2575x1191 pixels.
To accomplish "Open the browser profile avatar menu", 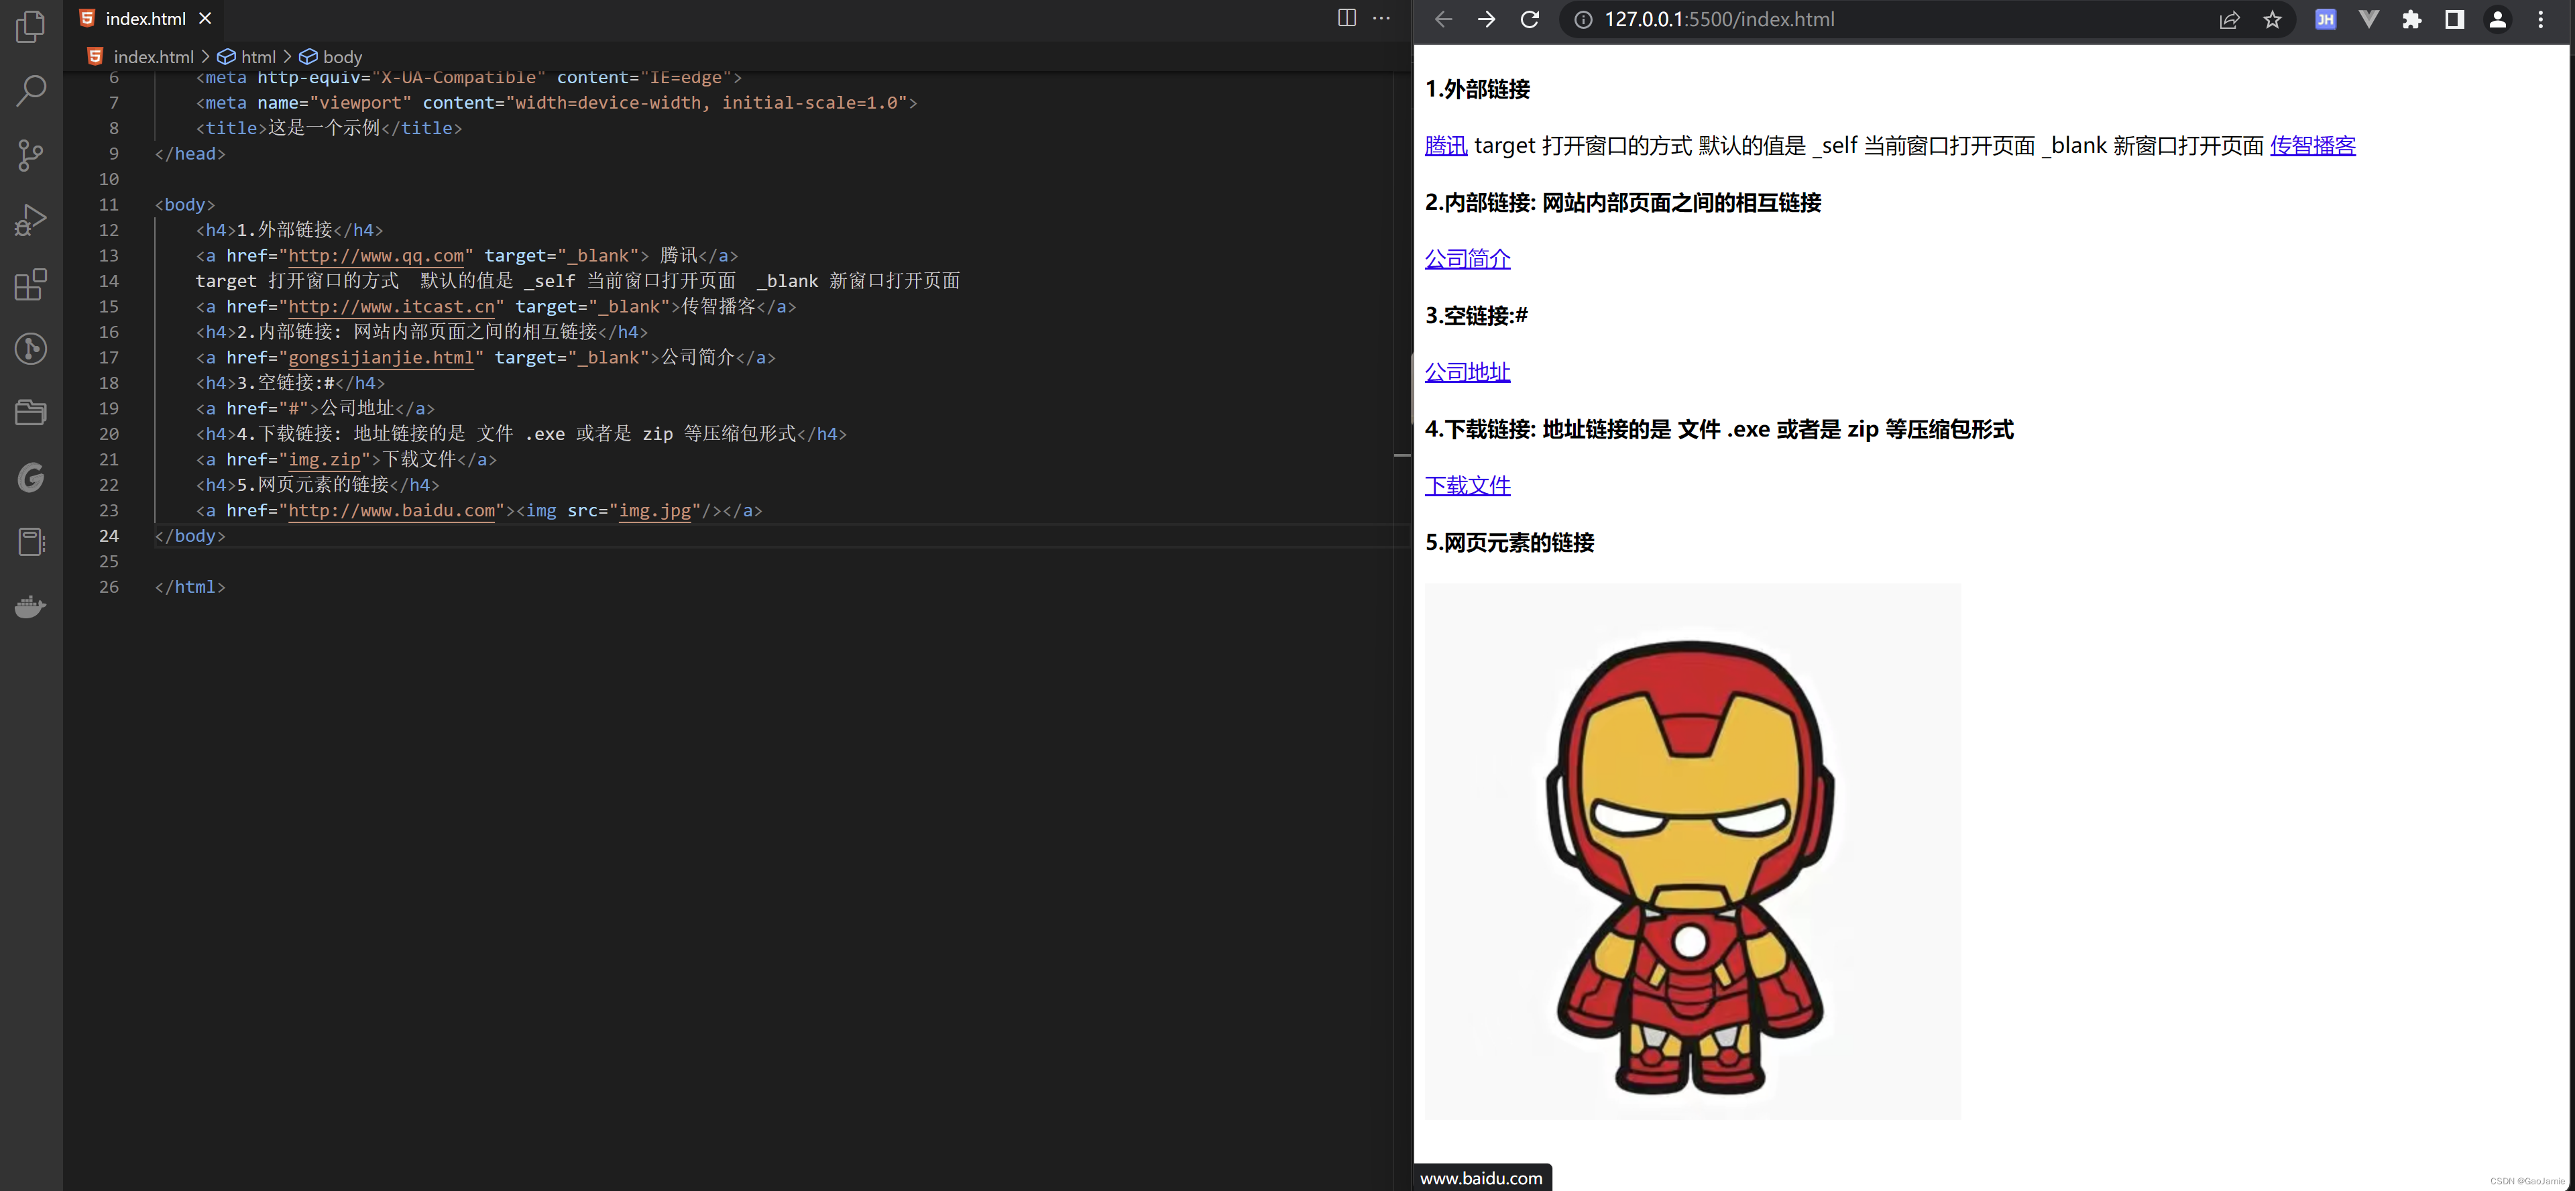I will coord(2497,19).
